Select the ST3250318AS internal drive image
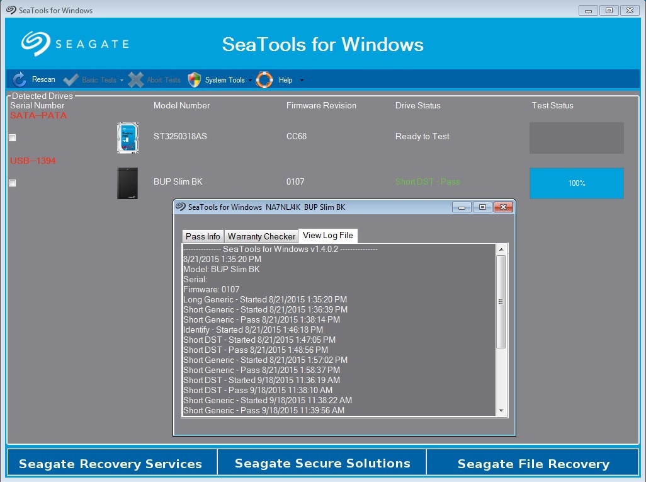This screenshot has width=646, height=482. (x=128, y=138)
